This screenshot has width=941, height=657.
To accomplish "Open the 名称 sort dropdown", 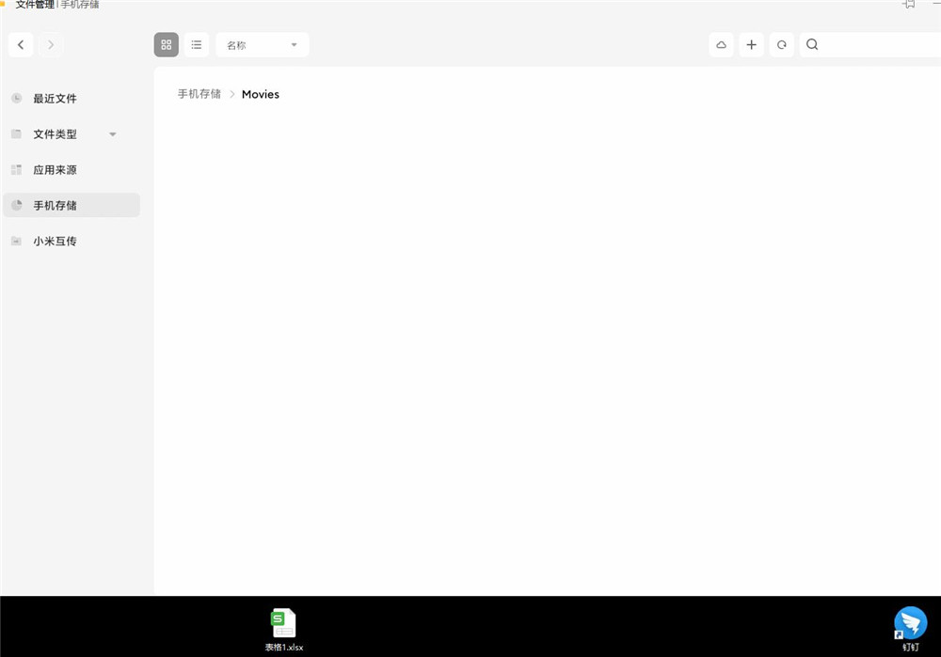I will 262,45.
